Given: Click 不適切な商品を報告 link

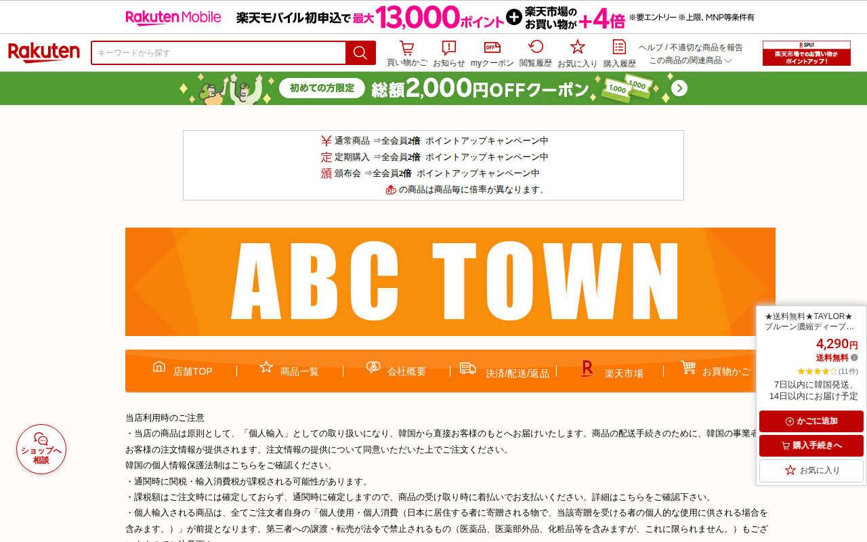Looking at the screenshot, I should (706, 47).
